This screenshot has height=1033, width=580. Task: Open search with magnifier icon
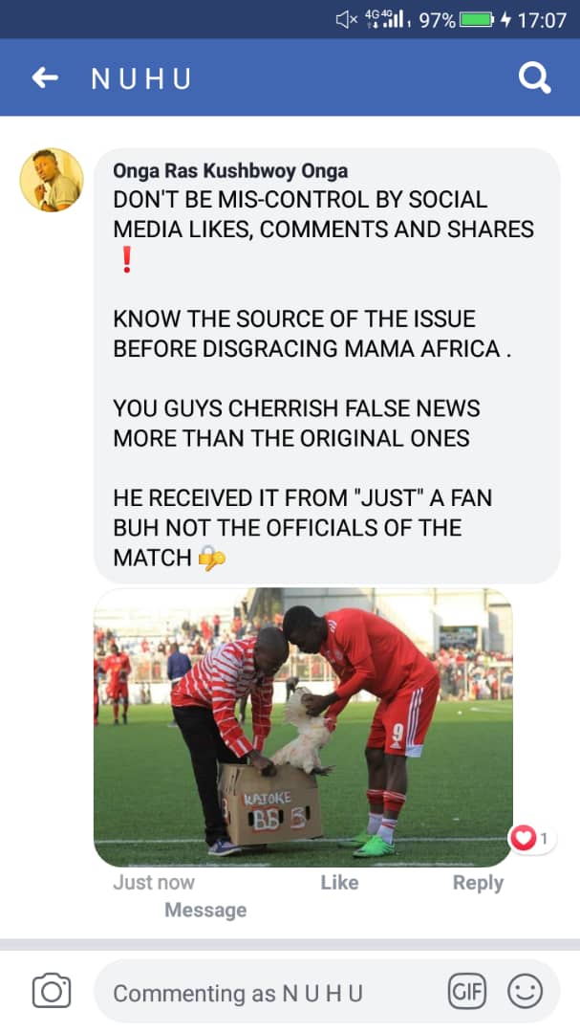coord(534,77)
